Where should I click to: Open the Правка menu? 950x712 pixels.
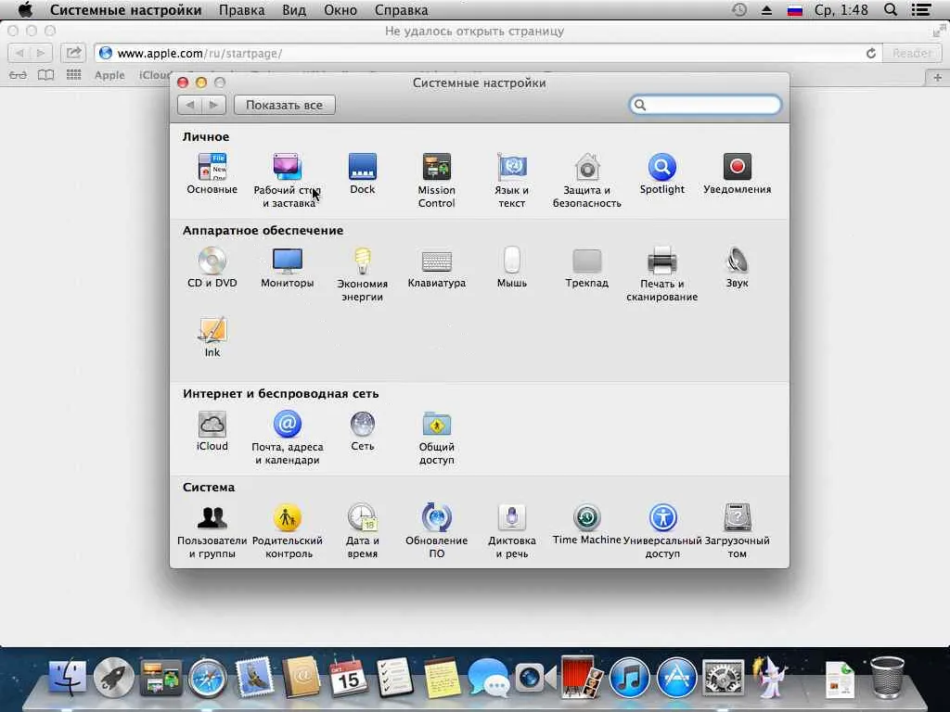pyautogui.click(x=242, y=10)
